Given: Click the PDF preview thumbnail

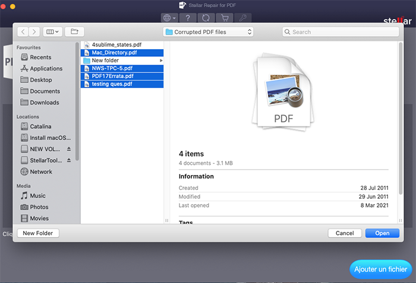Looking at the screenshot, I should (x=283, y=92).
